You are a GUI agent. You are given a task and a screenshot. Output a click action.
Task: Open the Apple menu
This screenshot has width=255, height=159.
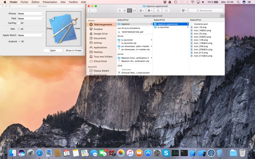coord(5,2)
